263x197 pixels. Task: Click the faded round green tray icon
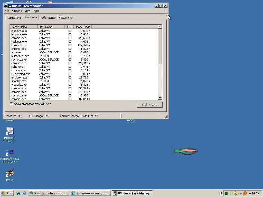pyautogui.click(x=231, y=193)
